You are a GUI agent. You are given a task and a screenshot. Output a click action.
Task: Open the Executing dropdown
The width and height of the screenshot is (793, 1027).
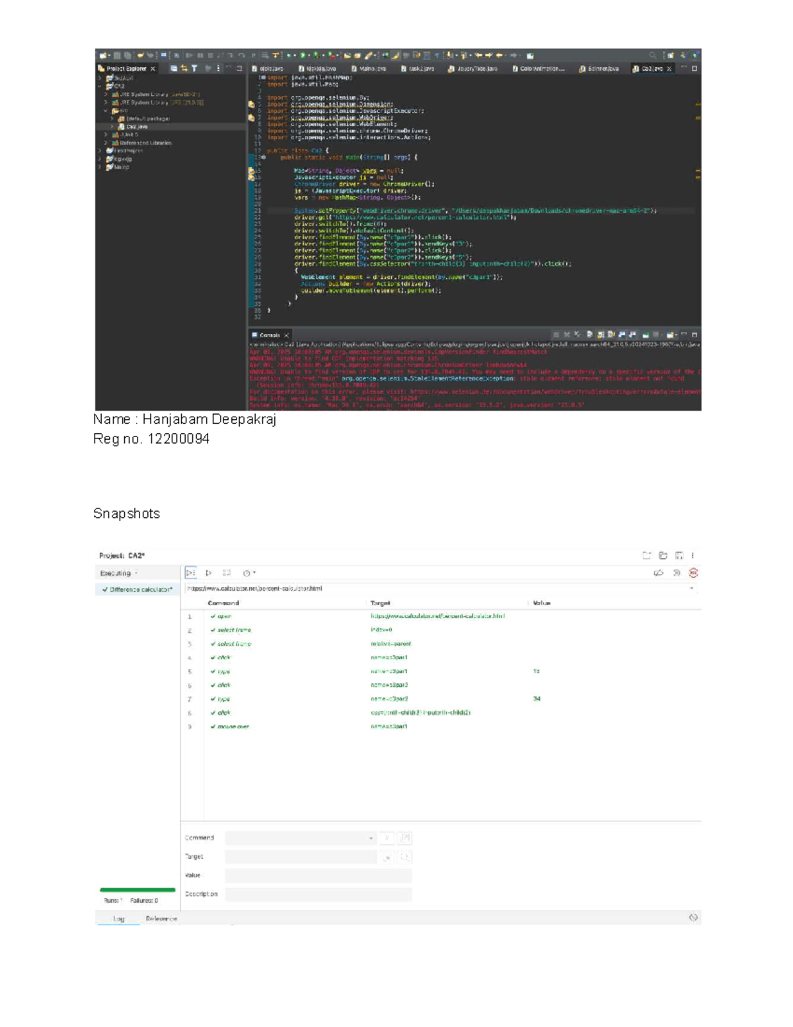click(x=119, y=573)
